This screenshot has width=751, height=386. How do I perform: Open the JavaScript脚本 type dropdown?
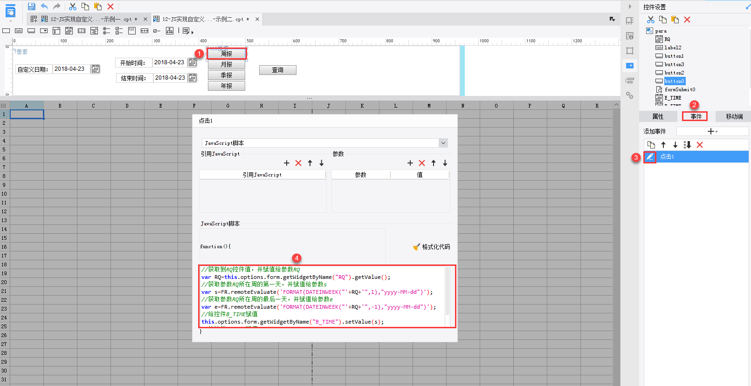443,143
